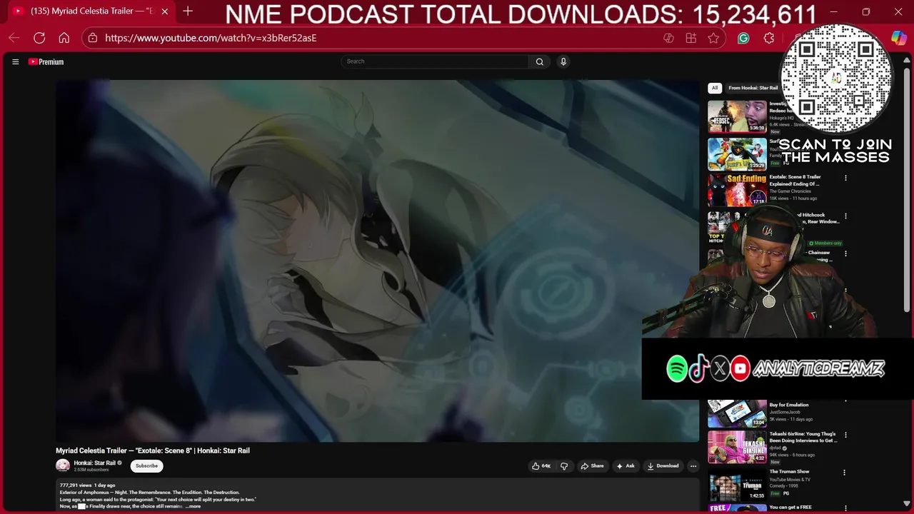Expand the description with ...more
The width and height of the screenshot is (914, 514).
193,506
